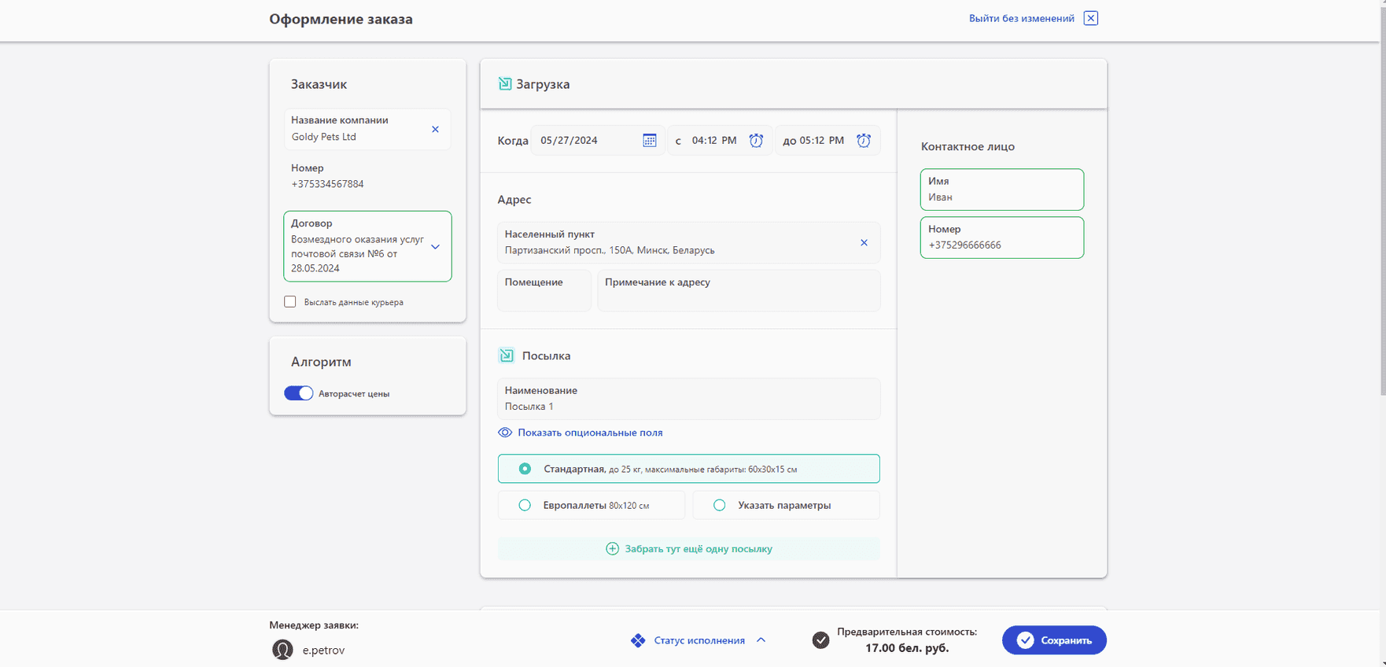Enable the Выслать данные курьера checkbox
This screenshot has width=1386, height=667.
coord(290,301)
